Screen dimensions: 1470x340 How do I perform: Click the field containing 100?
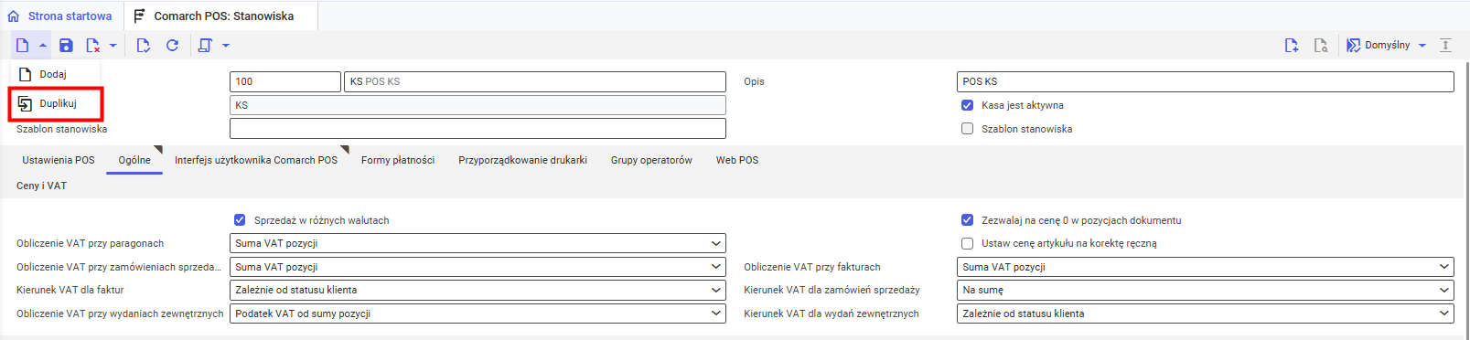pyautogui.click(x=285, y=81)
